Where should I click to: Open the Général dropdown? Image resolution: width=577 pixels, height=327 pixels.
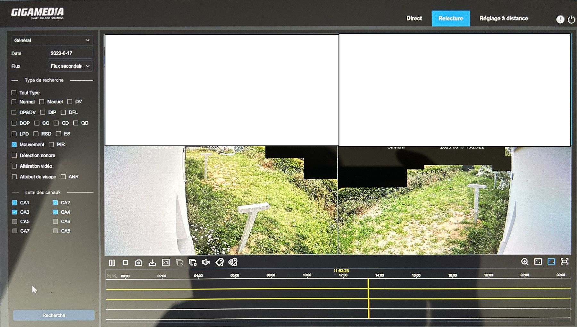coord(52,40)
